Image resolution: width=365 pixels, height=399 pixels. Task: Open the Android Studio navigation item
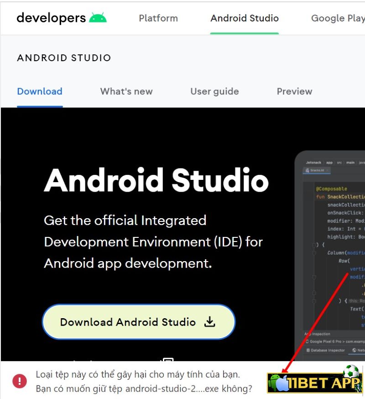pyautogui.click(x=245, y=18)
